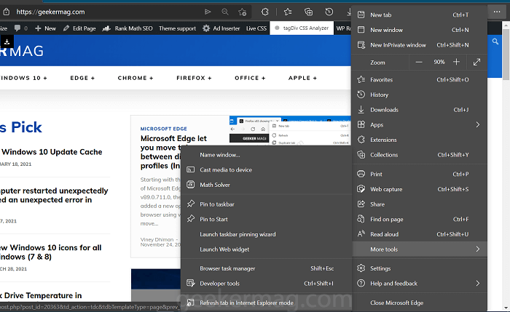Decrease zoom with the minus button
This screenshot has width=510, height=312.
[x=419, y=62]
